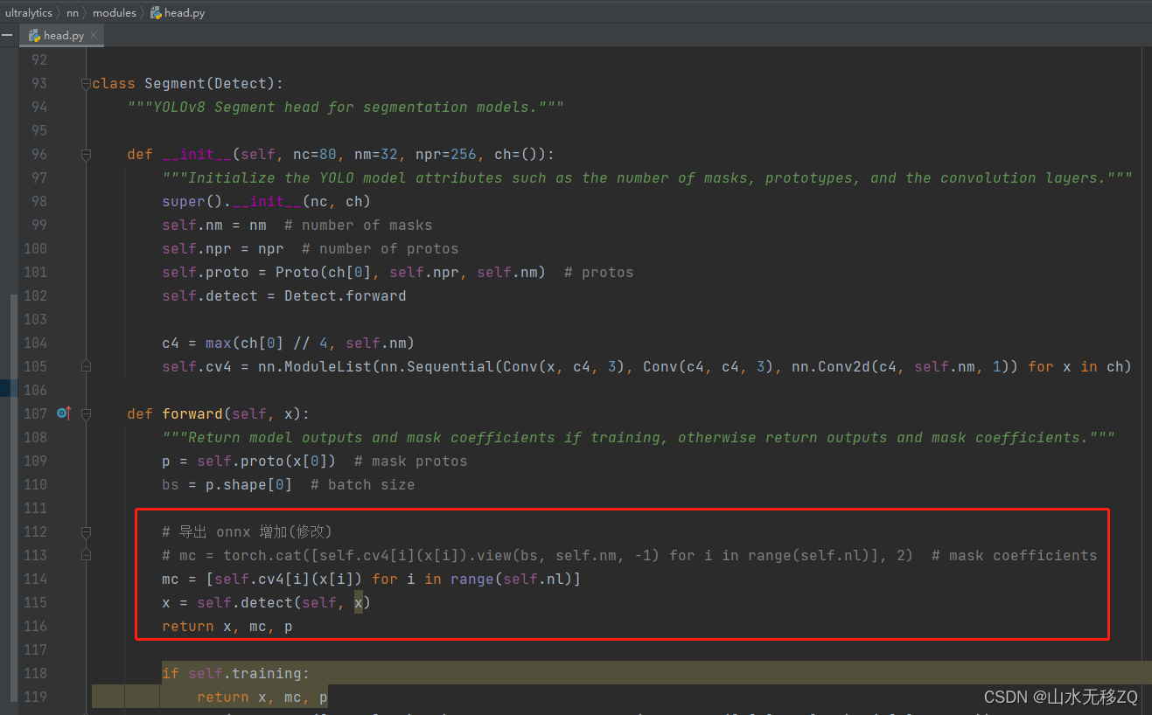
Task: Click the 'mc = [self.cv4[i](x[i])' line 114
Action: pyautogui.click(x=372, y=580)
